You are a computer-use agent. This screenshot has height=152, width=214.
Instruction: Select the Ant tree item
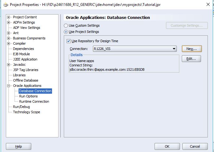click(16, 33)
